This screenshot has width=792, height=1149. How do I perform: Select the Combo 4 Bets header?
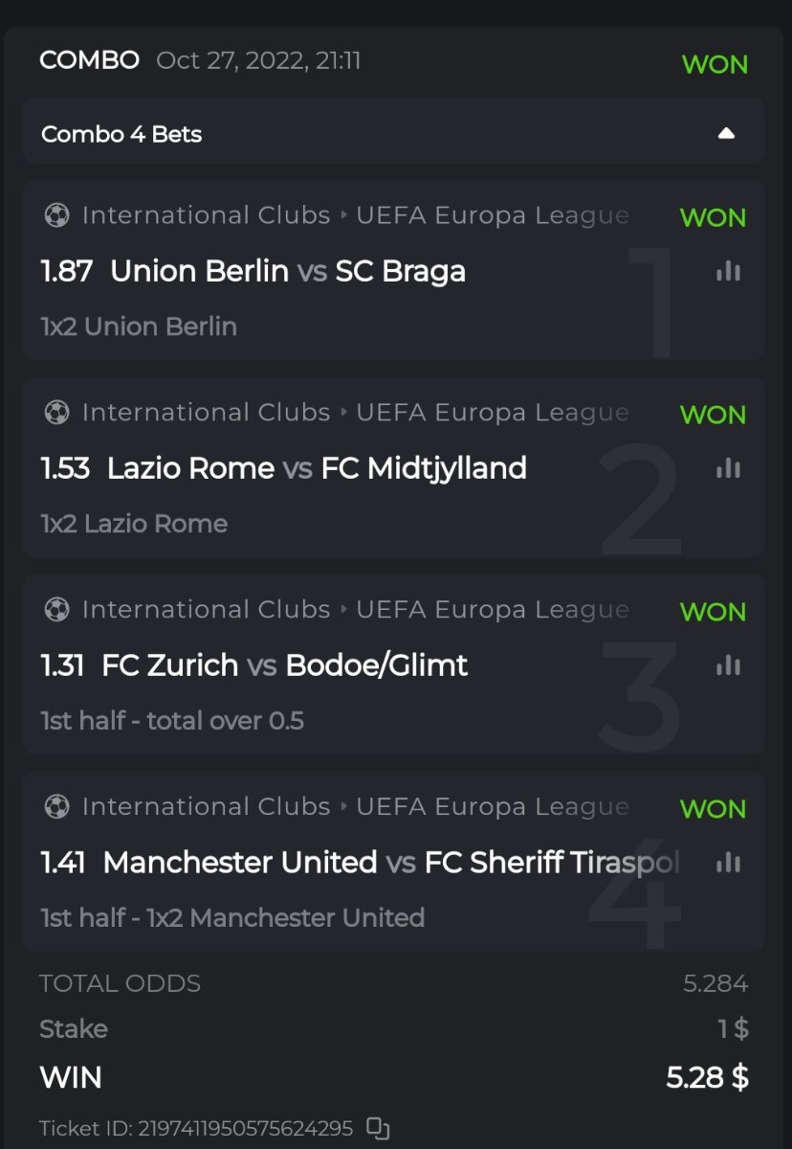[121, 134]
